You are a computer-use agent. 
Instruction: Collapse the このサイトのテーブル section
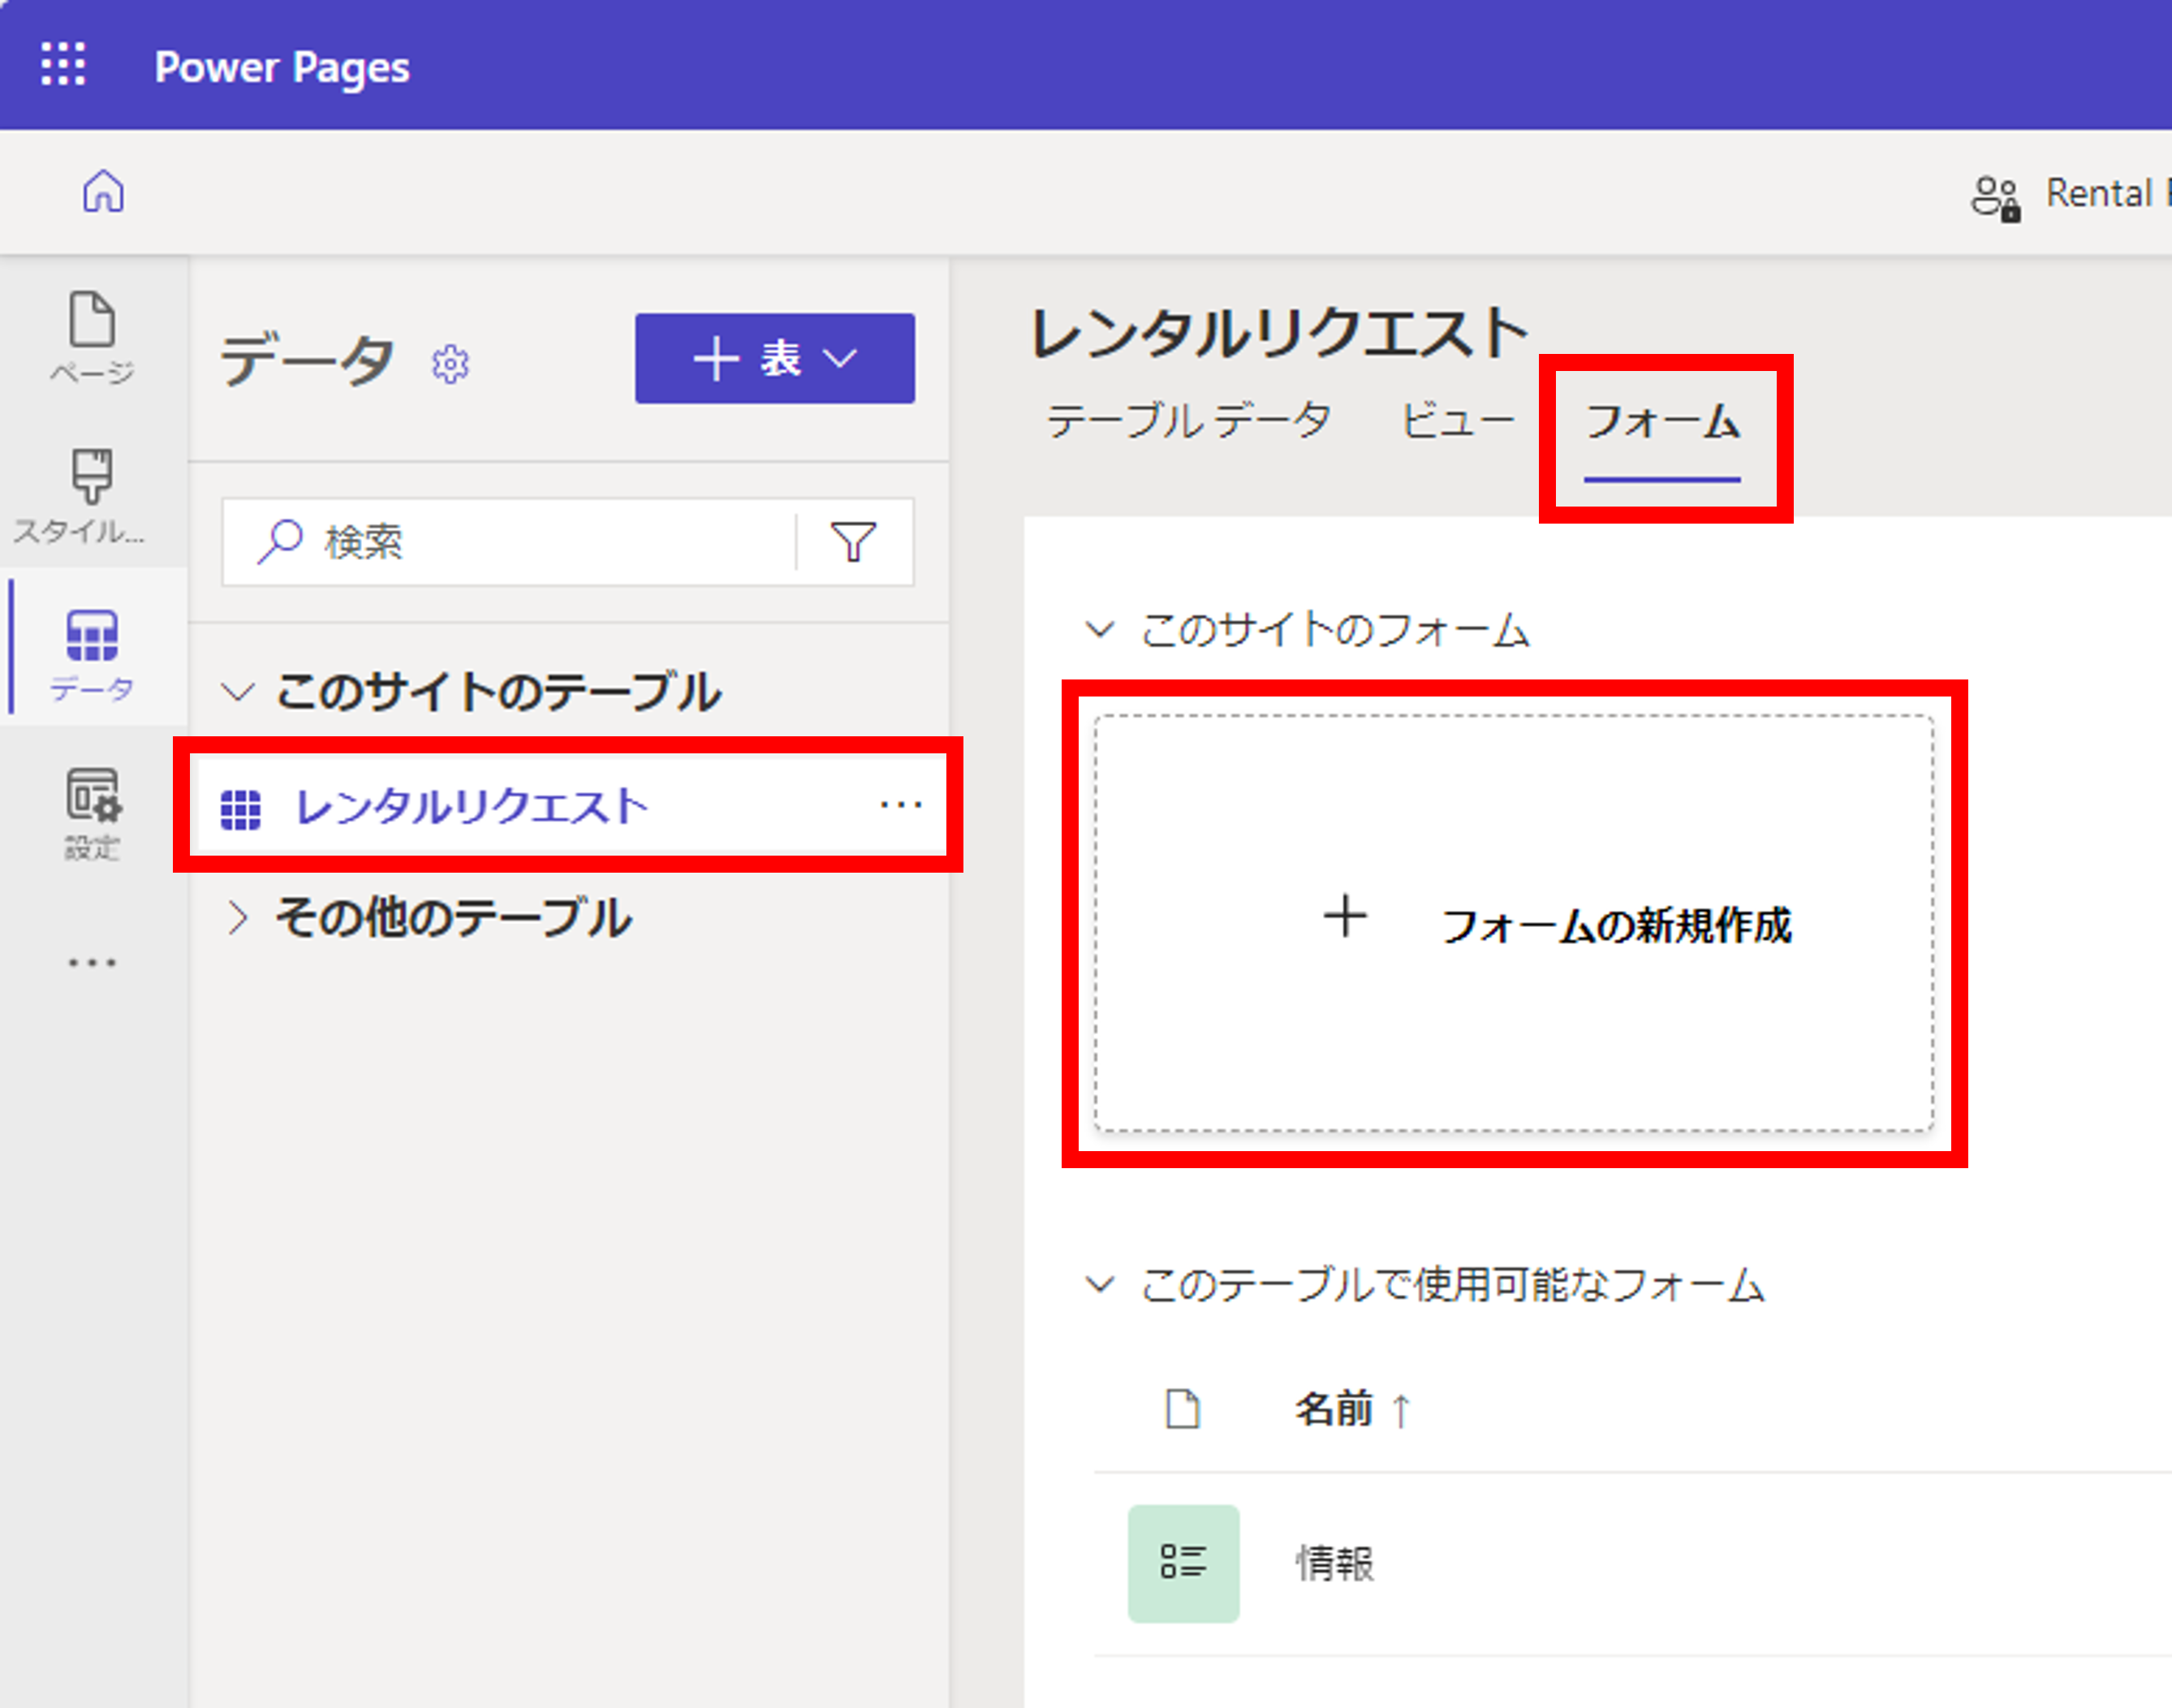pyautogui.click(x=238, y=691)
